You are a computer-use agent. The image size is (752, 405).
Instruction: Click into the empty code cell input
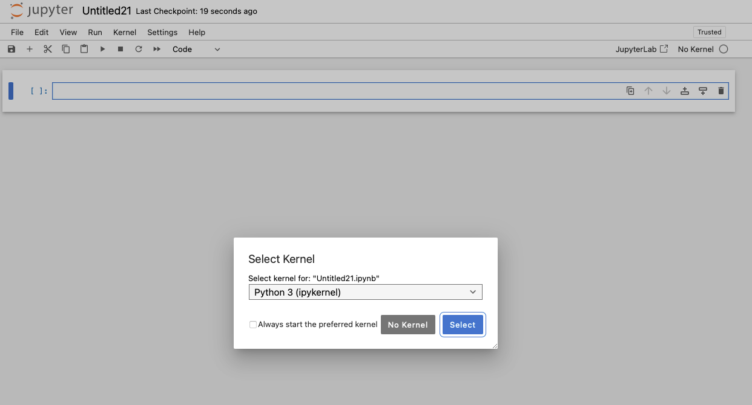[x=333, y=91]
